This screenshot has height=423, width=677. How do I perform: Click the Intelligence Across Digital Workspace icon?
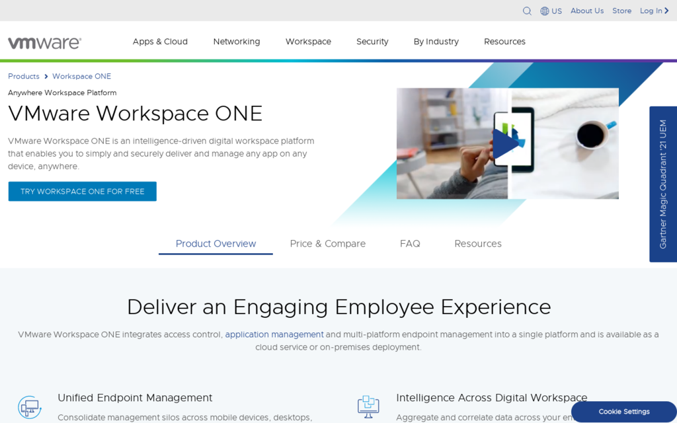[368, 406]
